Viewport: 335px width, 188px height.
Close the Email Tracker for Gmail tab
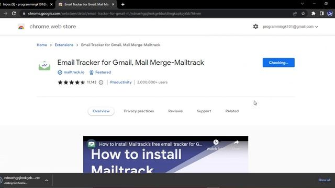(113, 5)
